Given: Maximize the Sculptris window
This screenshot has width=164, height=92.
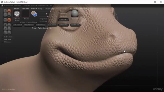Looking at the screenshot, I should (x=155, y=2).
